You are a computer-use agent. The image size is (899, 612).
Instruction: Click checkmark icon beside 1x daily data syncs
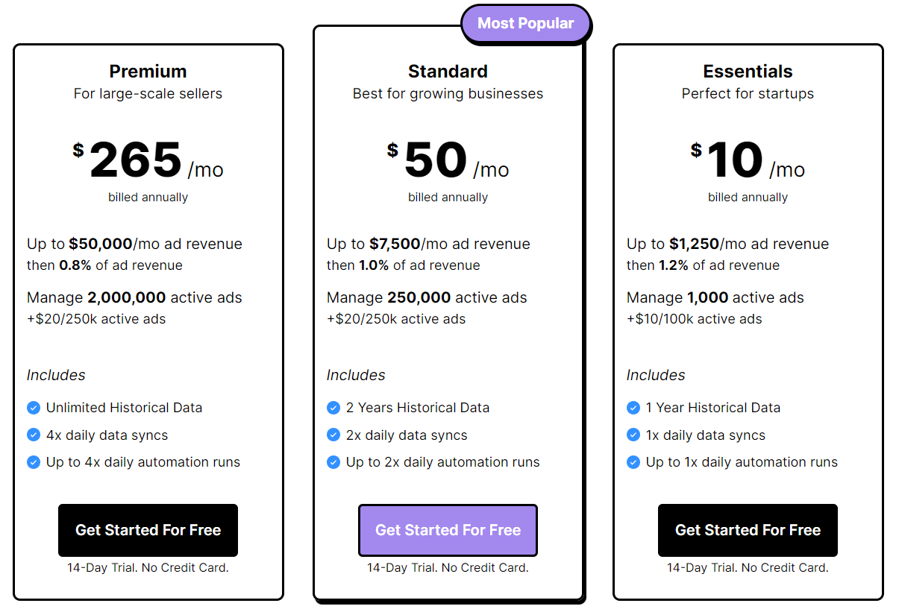633,435
